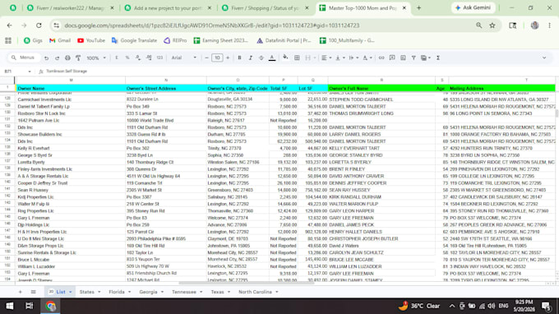Click the font size input box
The height and width of the screenshot is (314, 559).
click(217, 58)
